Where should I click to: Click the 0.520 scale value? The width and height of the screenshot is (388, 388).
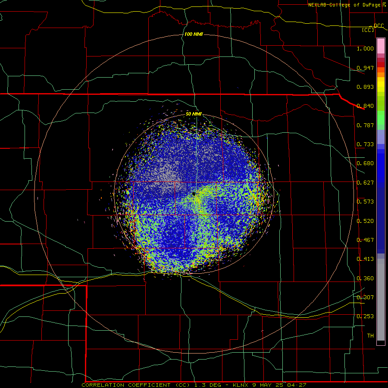click(365, 221)
